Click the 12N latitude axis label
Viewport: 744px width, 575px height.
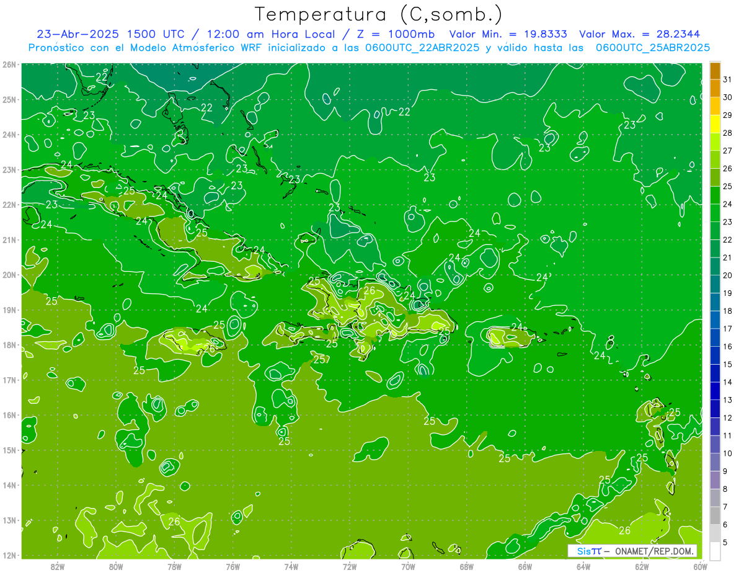(9, 555)
